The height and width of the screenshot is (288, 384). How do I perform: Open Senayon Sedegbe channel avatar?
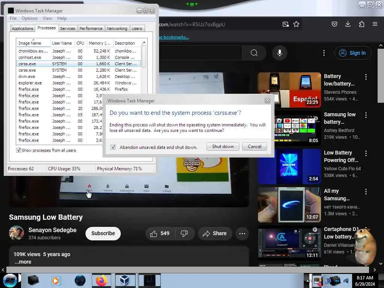coord(16,232)
